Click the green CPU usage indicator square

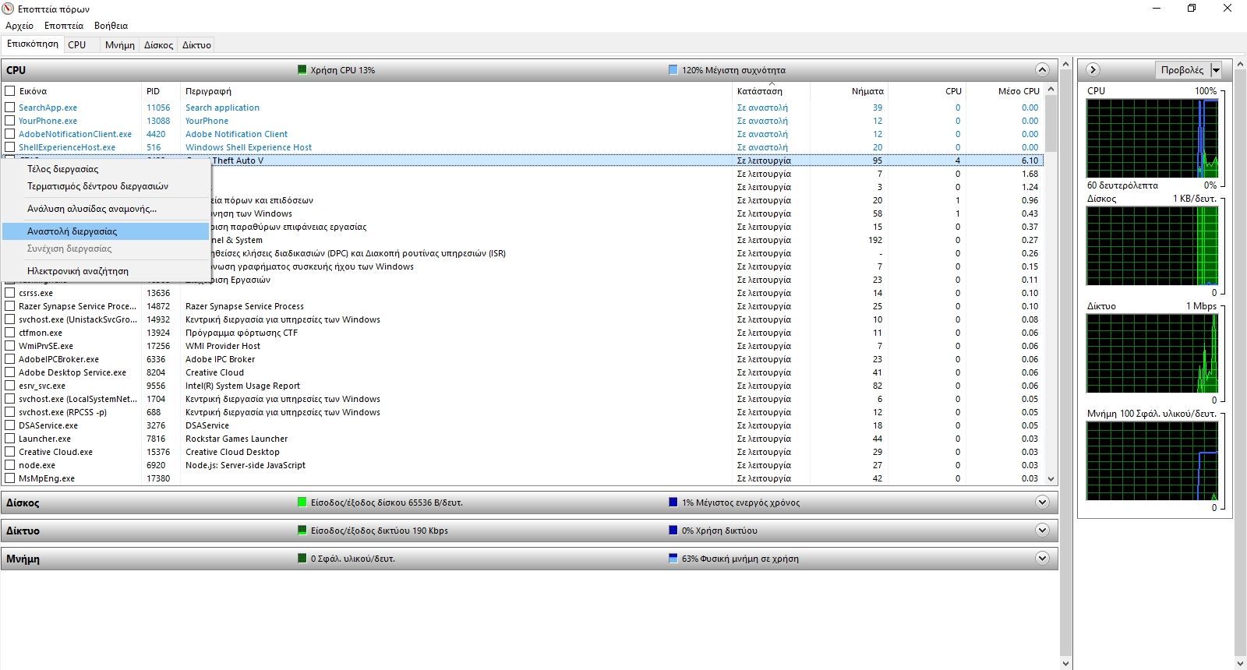point(302,70)
